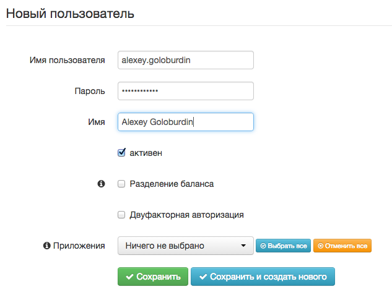Viewport: 392px width, 292px height.
Task: Click the field containing Alexey Goloburdin
Action: pos(185,122)
